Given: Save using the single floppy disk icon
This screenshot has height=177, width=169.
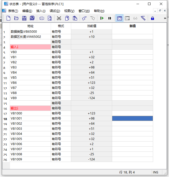Looking at the screenshot, I should (x=24, y=18).
